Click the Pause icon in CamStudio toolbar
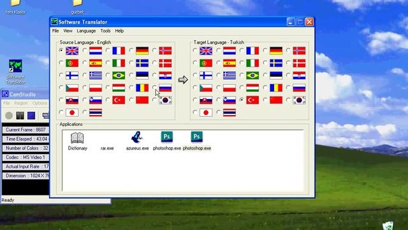Screen dimensions: 408x230 tap(20, 116)
